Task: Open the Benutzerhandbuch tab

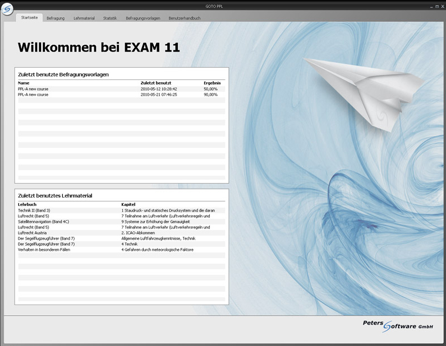Action: [185, 18]
